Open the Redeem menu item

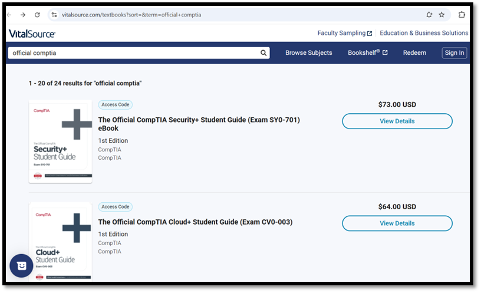[x=414, y=53]
